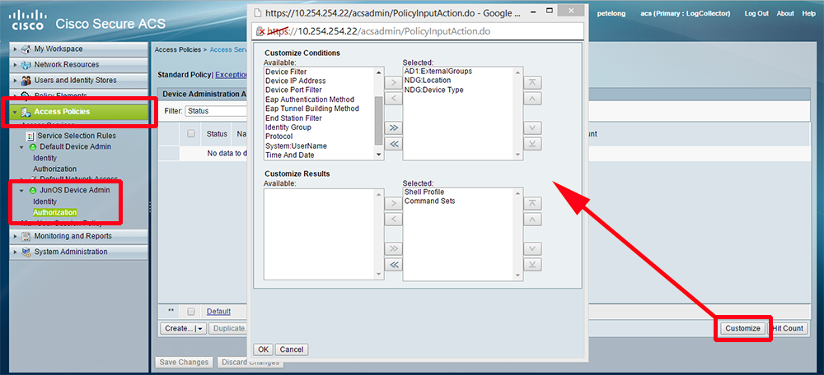Click the About link in header
This screenshot has height=375, width=824.
(785, 14)
